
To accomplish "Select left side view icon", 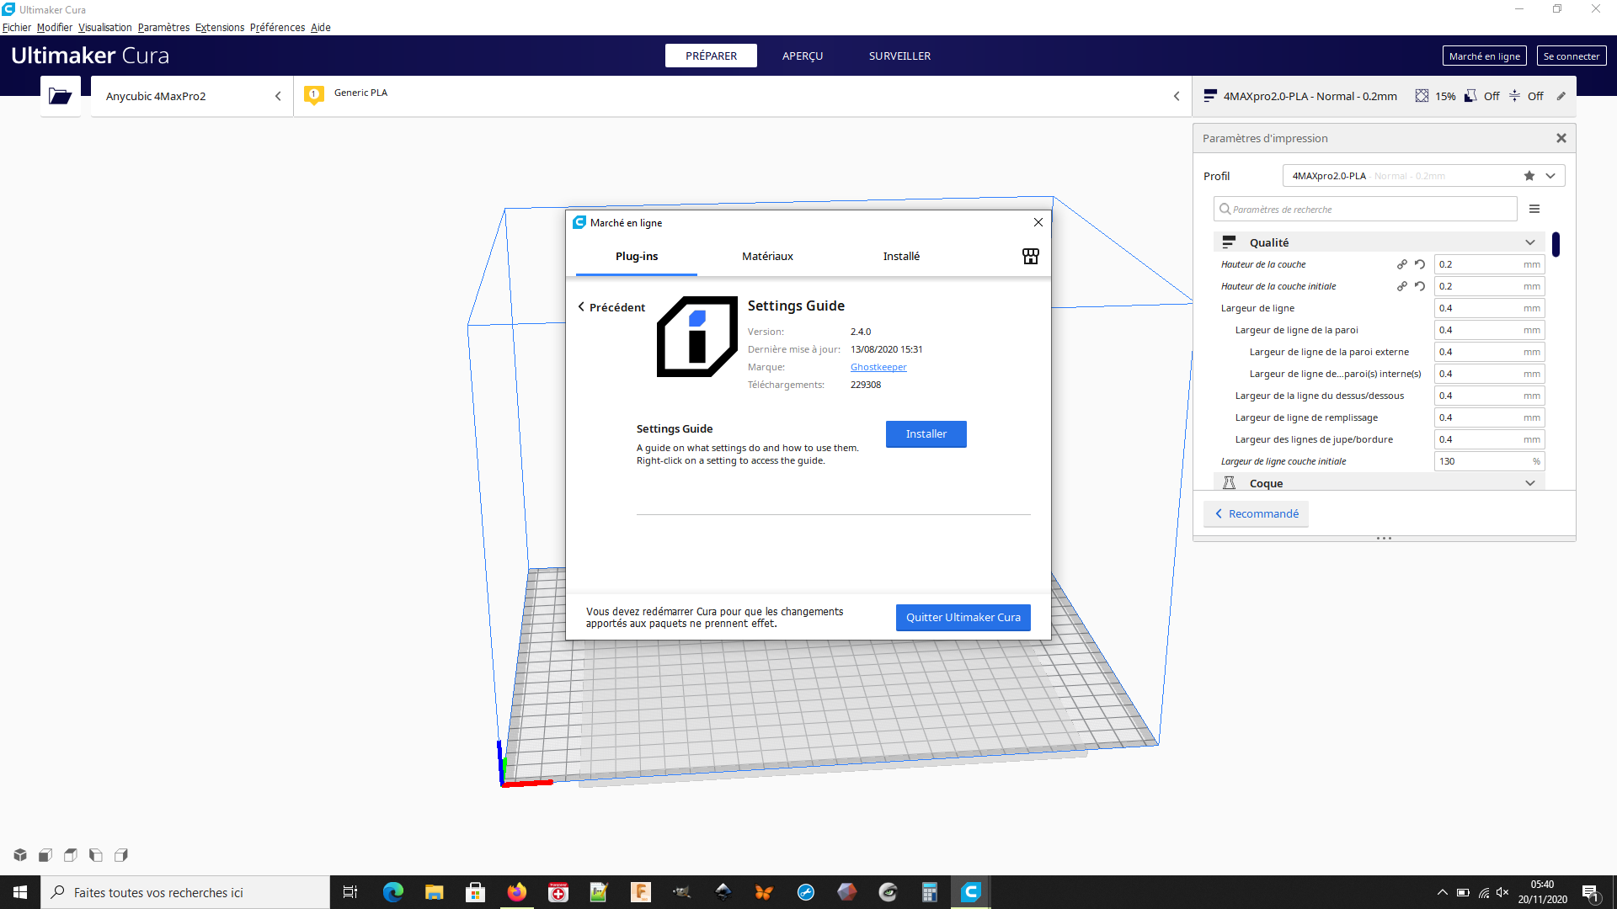I will pos(96,855).
